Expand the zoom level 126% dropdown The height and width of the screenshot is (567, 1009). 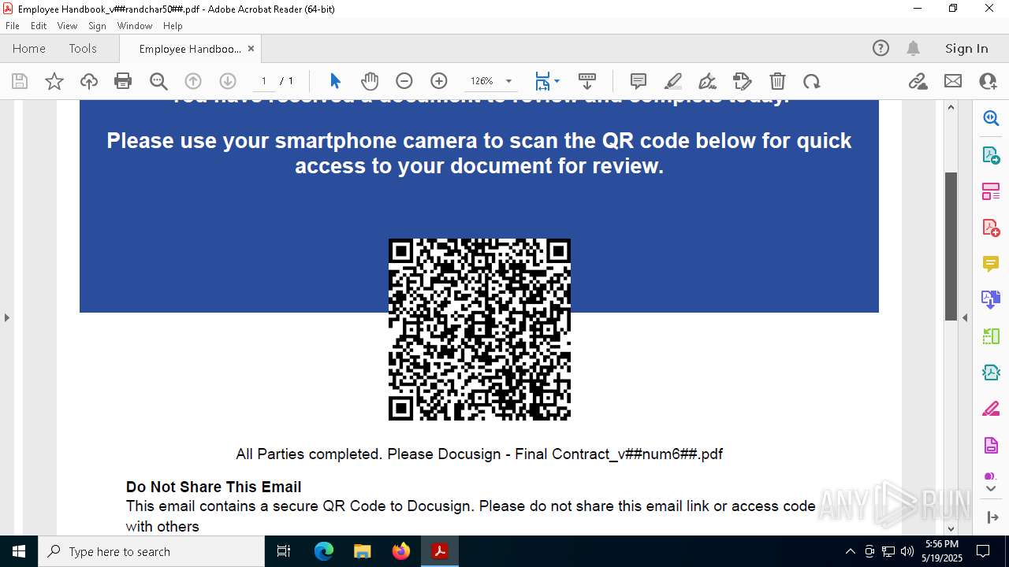tap(508, 81)
